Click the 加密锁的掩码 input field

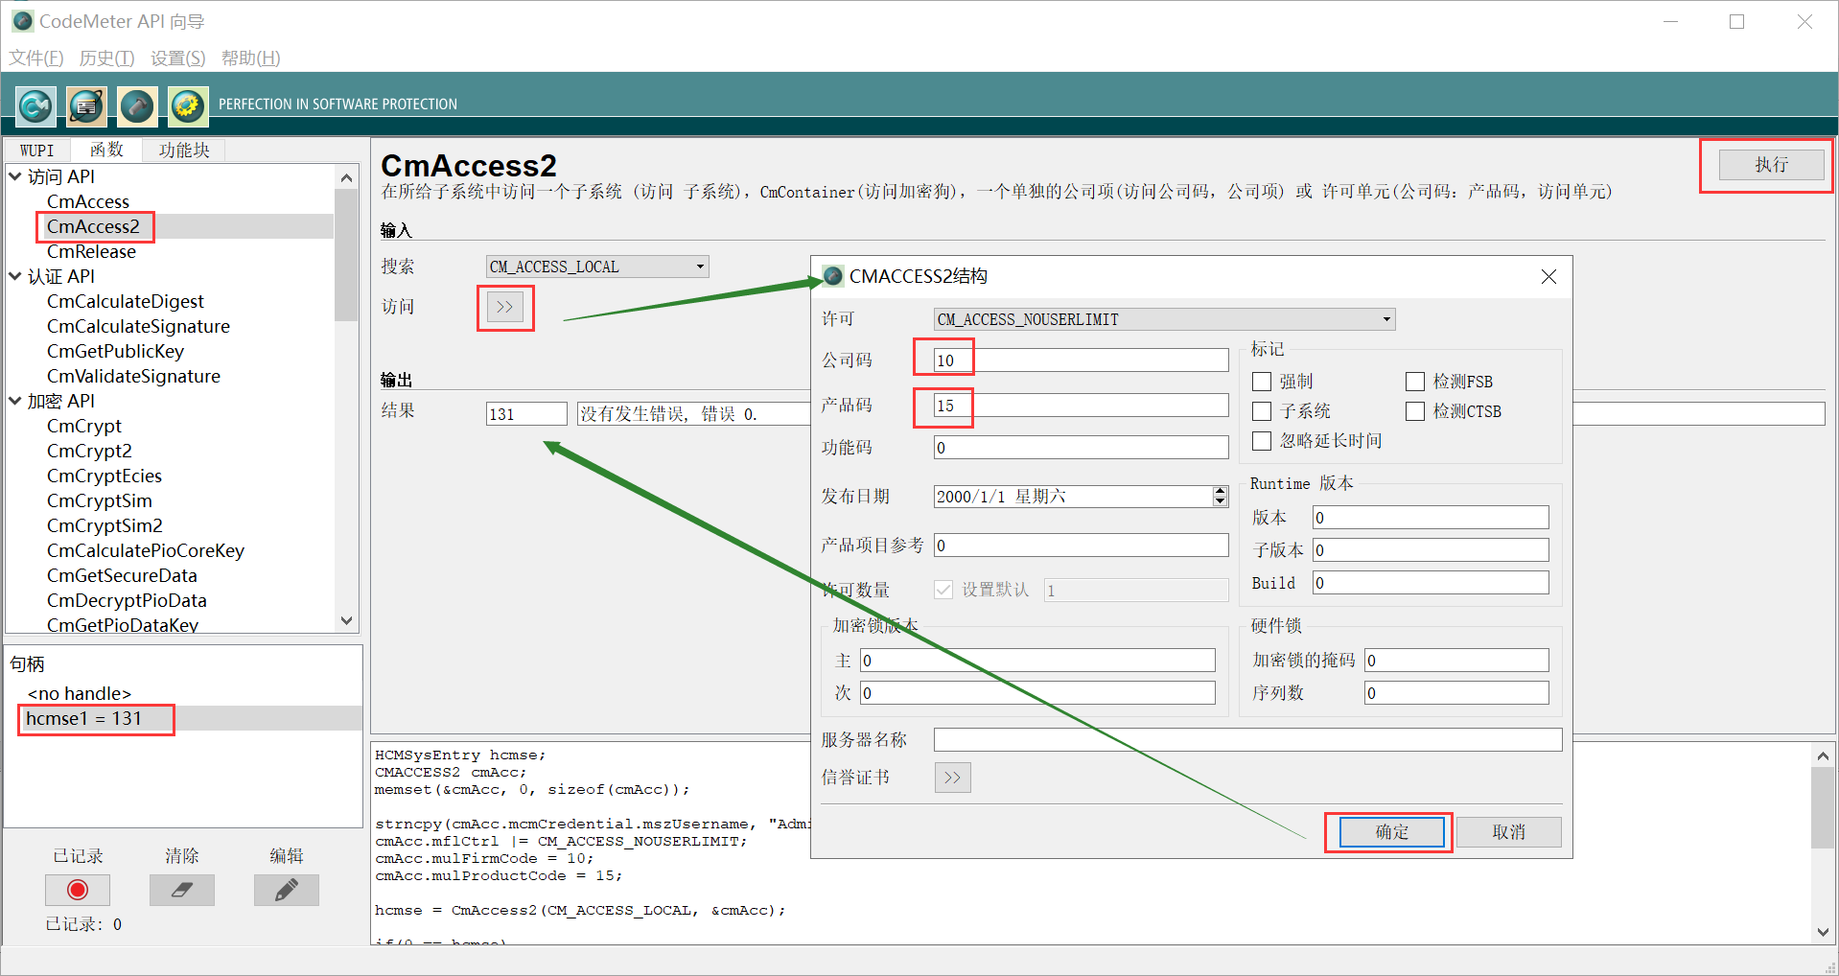1456,661
